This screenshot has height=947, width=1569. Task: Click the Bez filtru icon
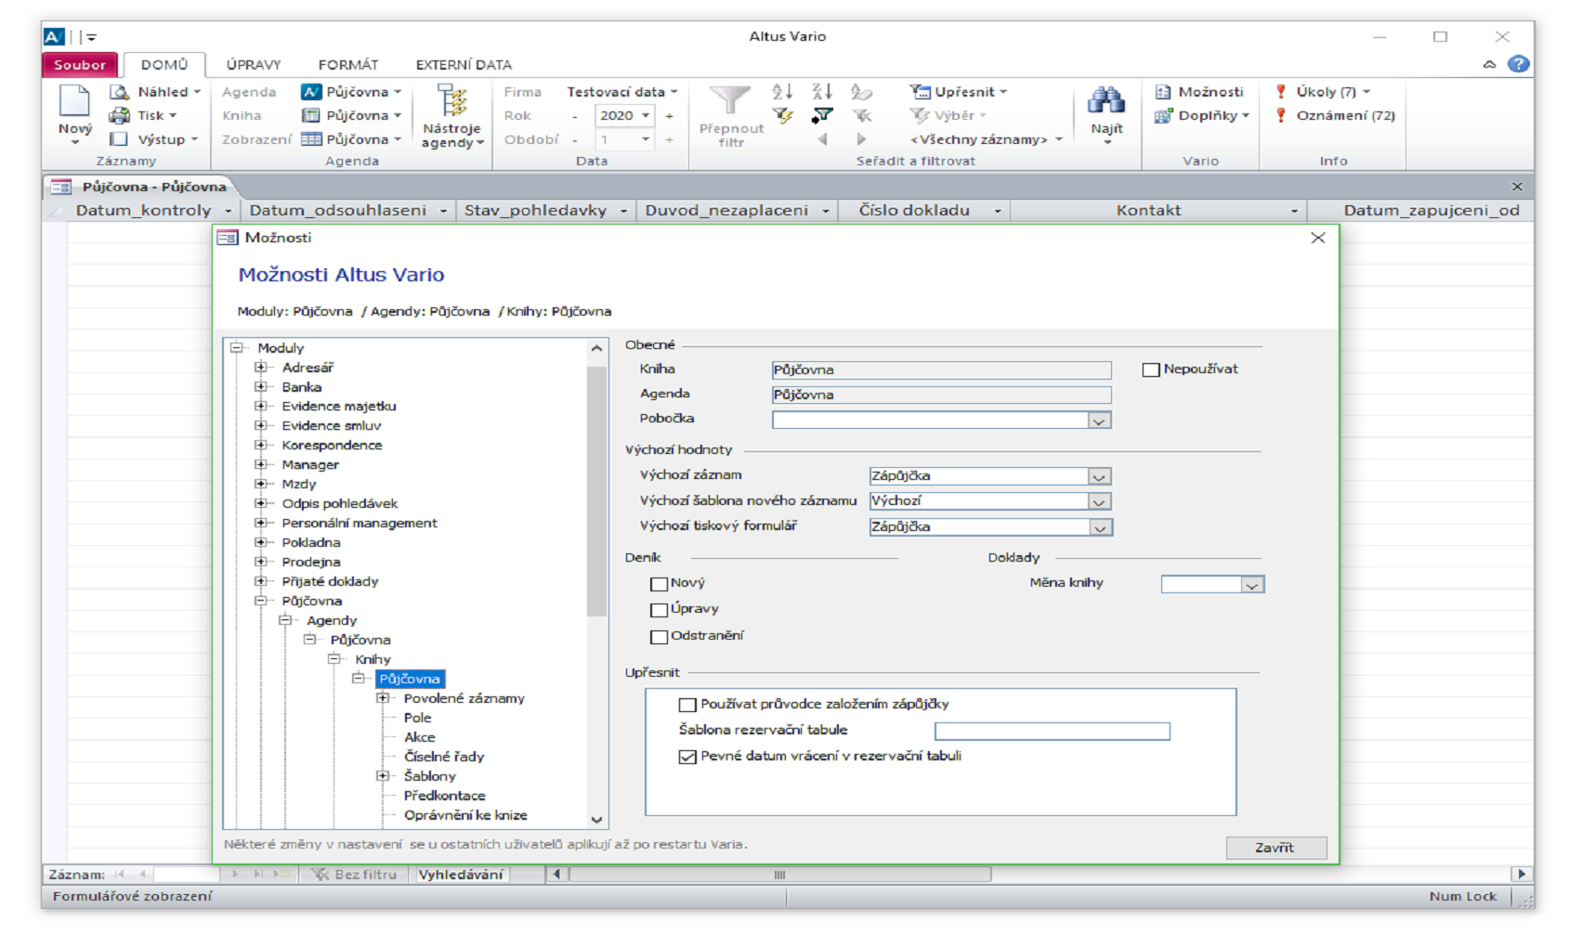[x=320, y=875]
